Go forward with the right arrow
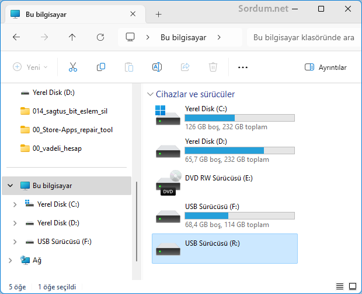 (44, 37)
